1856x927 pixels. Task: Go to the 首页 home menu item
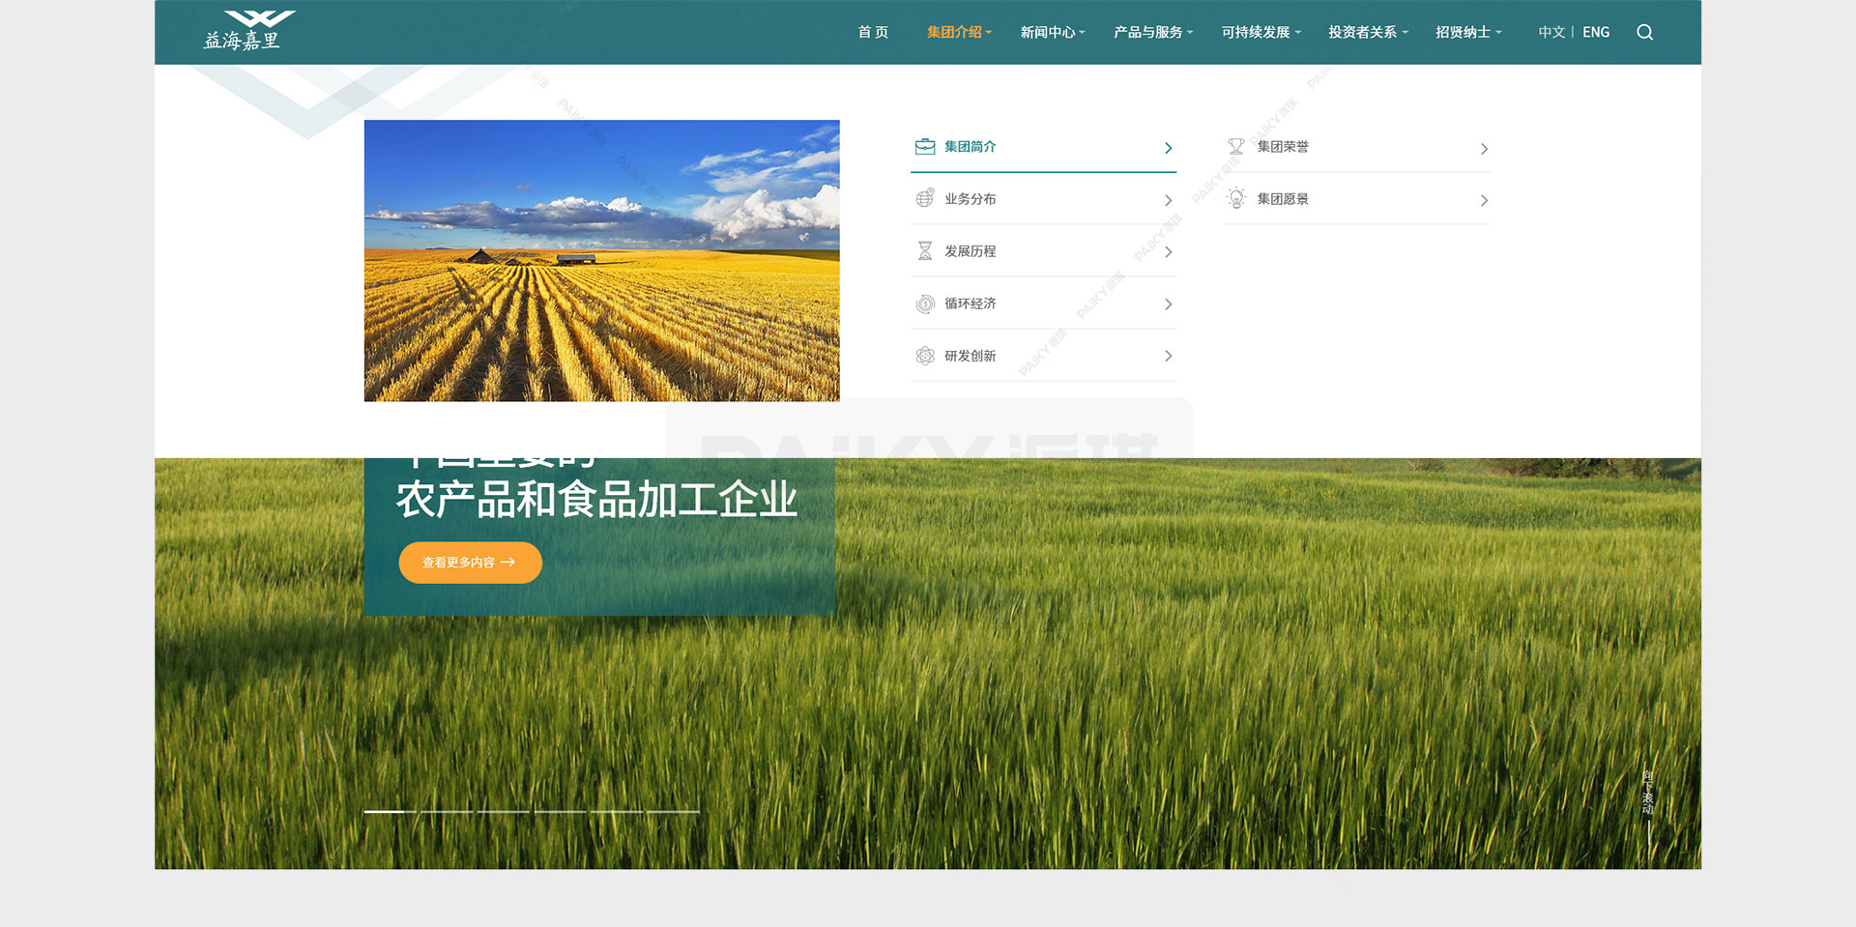point(873,33)
